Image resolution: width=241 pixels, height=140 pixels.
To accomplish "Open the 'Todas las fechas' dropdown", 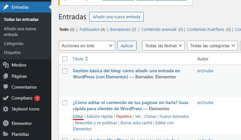I will (x=163, y=46).
